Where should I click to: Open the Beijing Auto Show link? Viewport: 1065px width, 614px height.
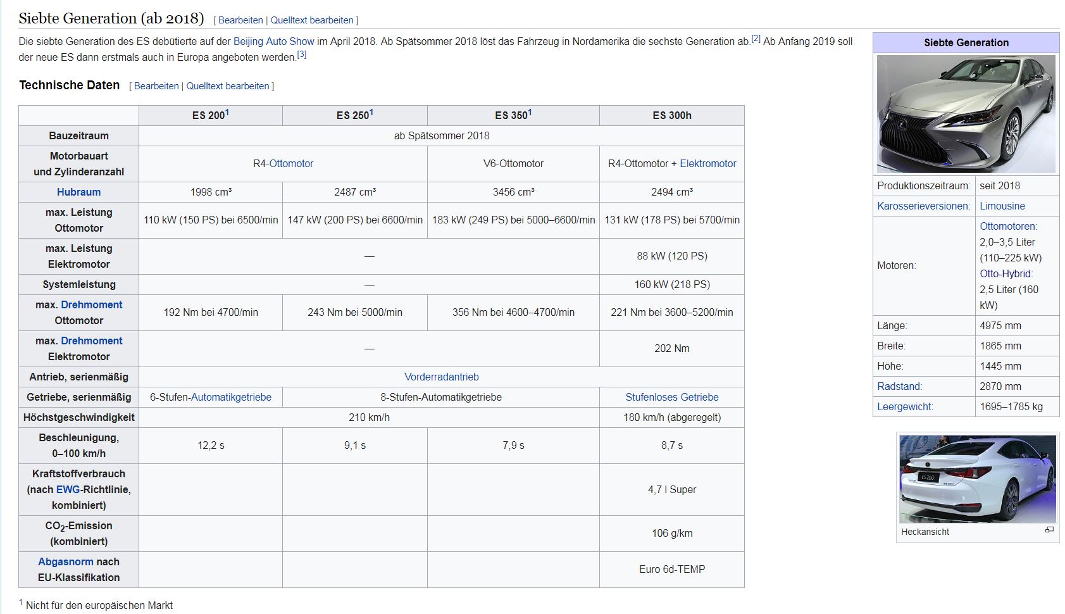(x=273, y=41)
